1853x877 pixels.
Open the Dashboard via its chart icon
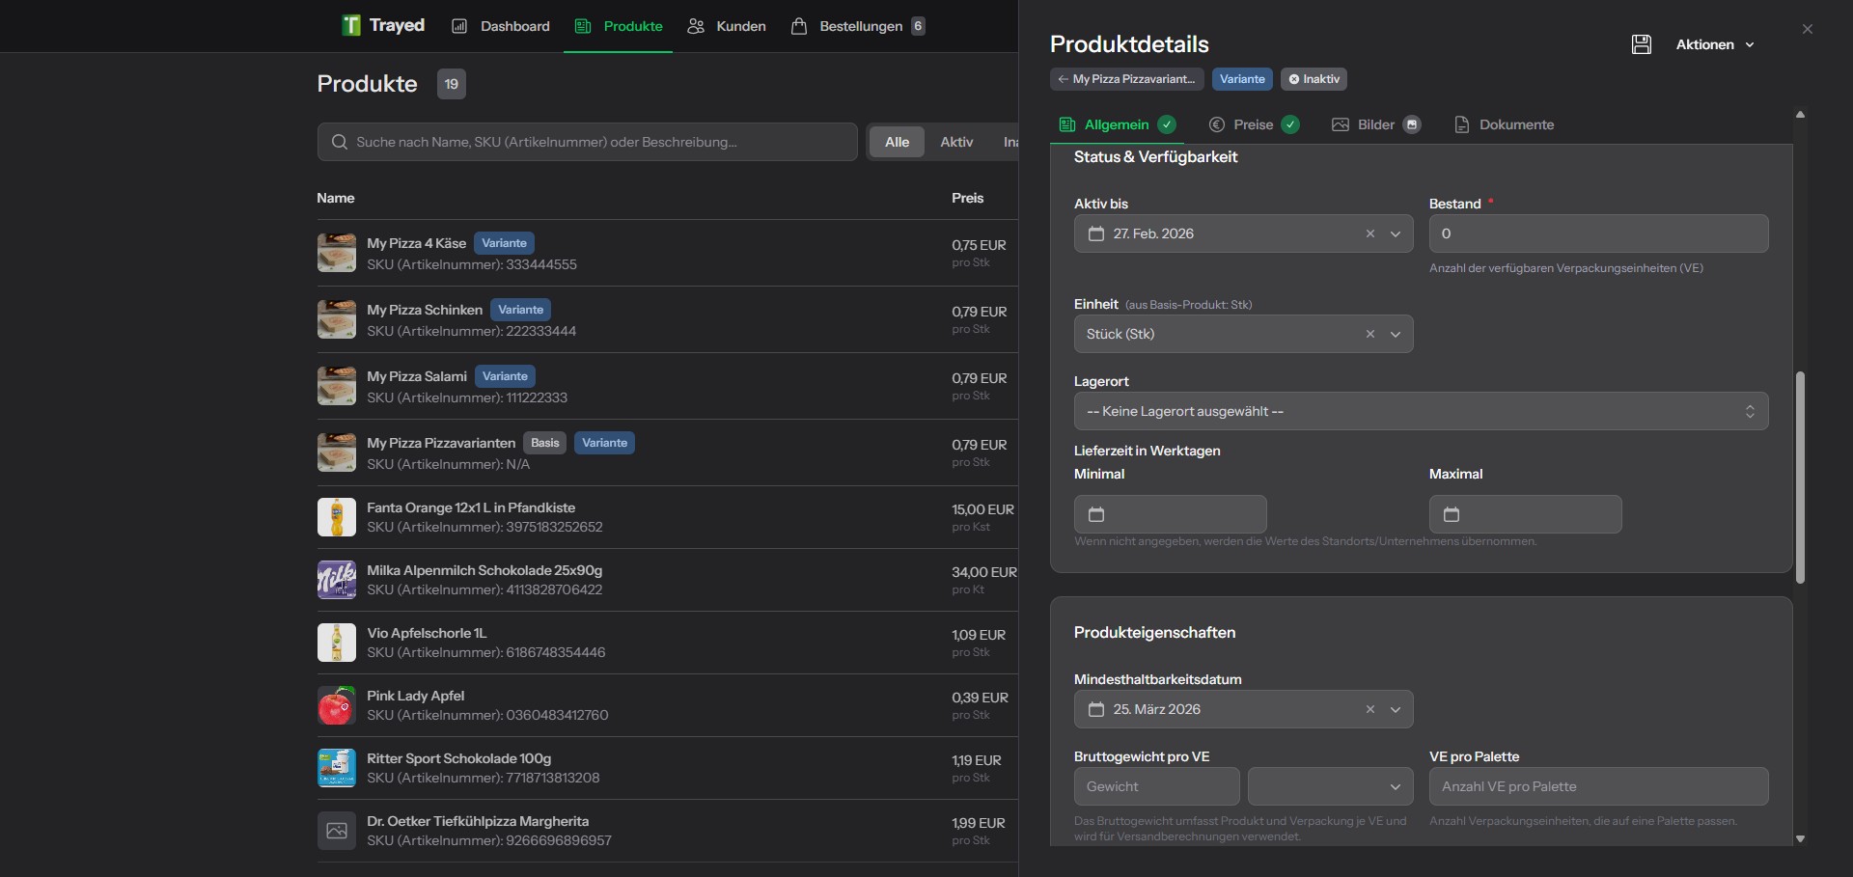(460, 26)
